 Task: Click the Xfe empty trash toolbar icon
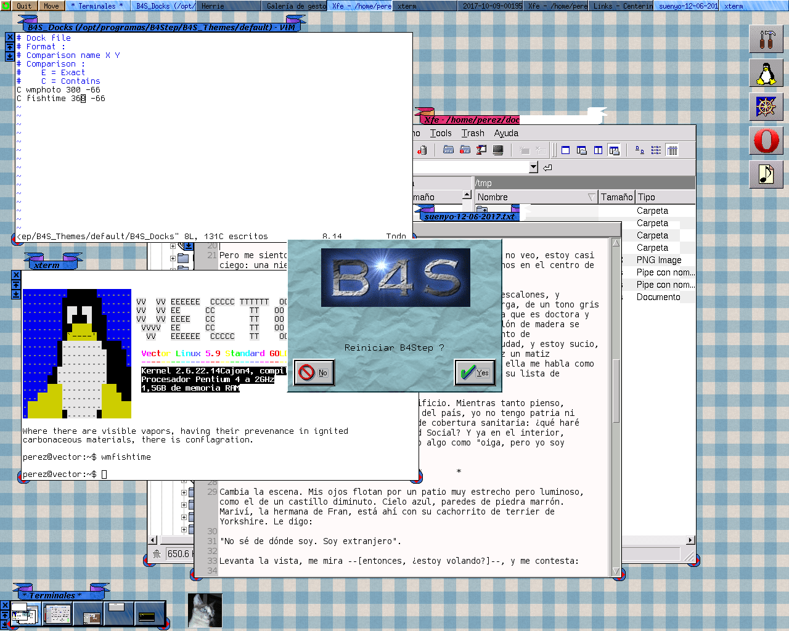click(422, 150)
